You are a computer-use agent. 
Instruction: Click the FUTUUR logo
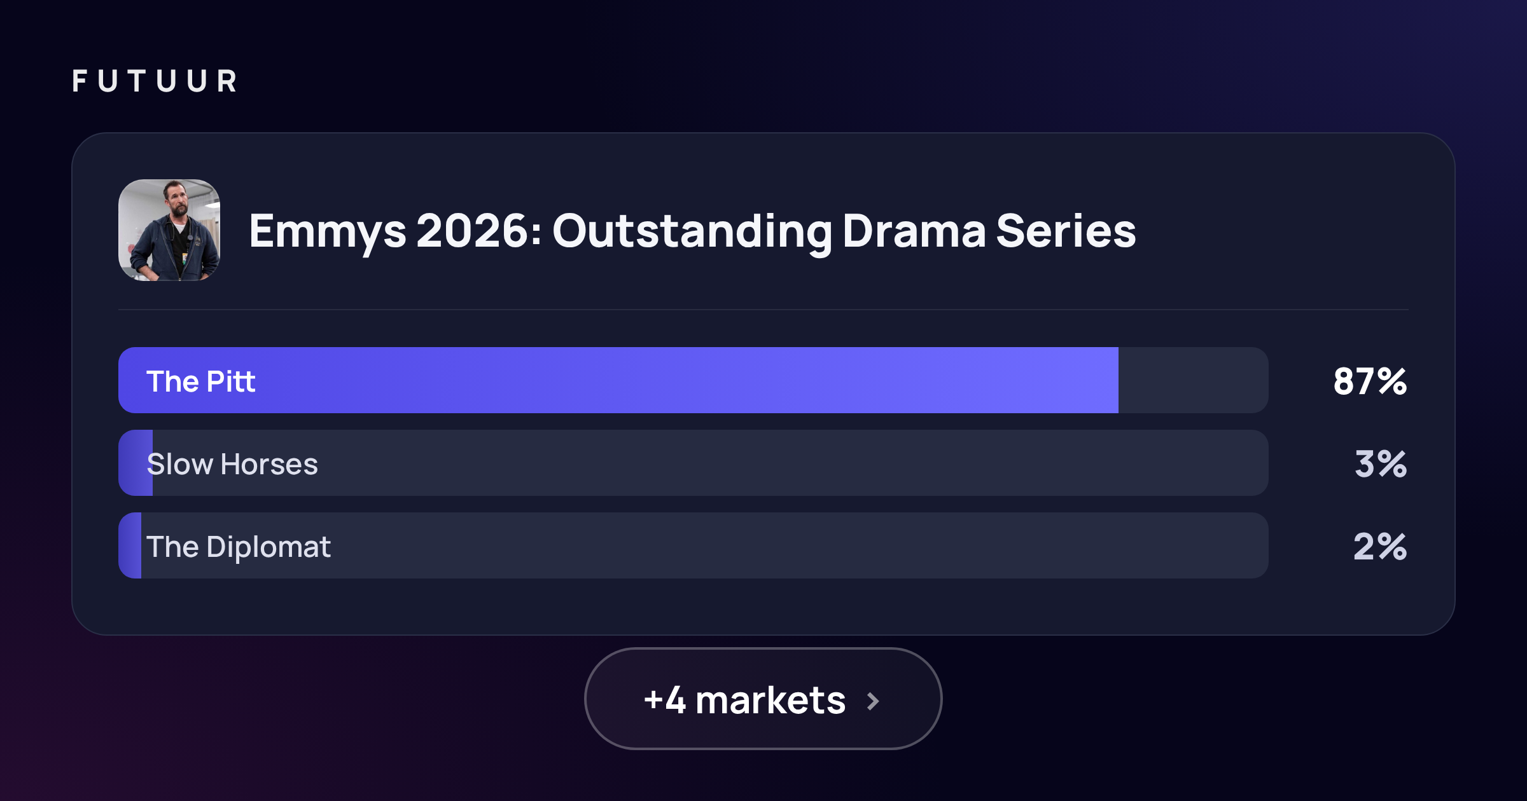point(155,81)
